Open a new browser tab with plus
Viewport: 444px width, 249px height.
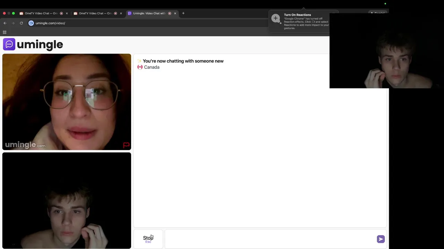(x=183, y=13)
